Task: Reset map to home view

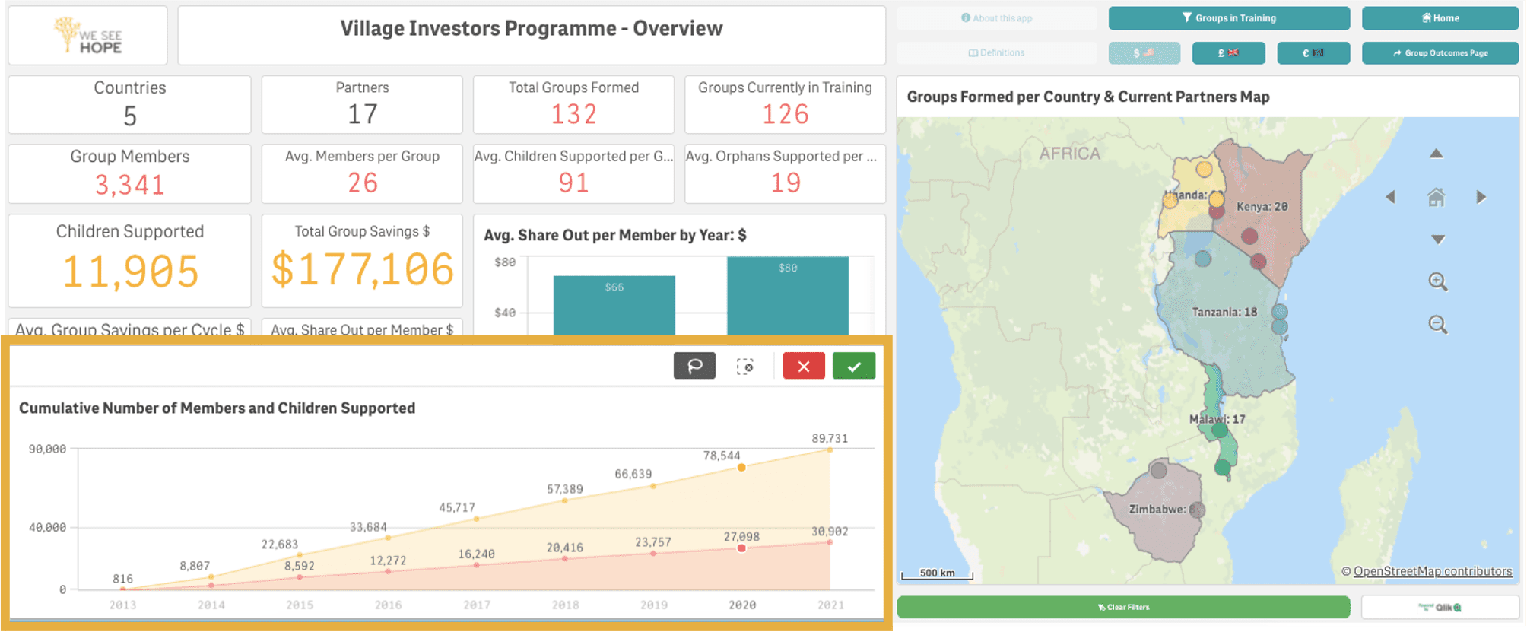Action: click(x=1436, y=198)
